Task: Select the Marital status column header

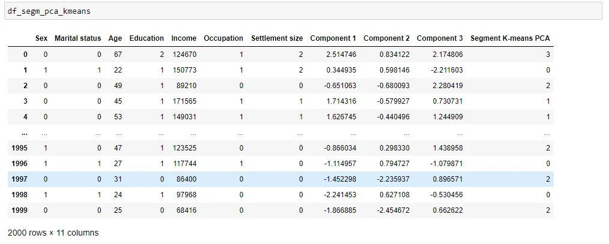Action: click(77, 38)
